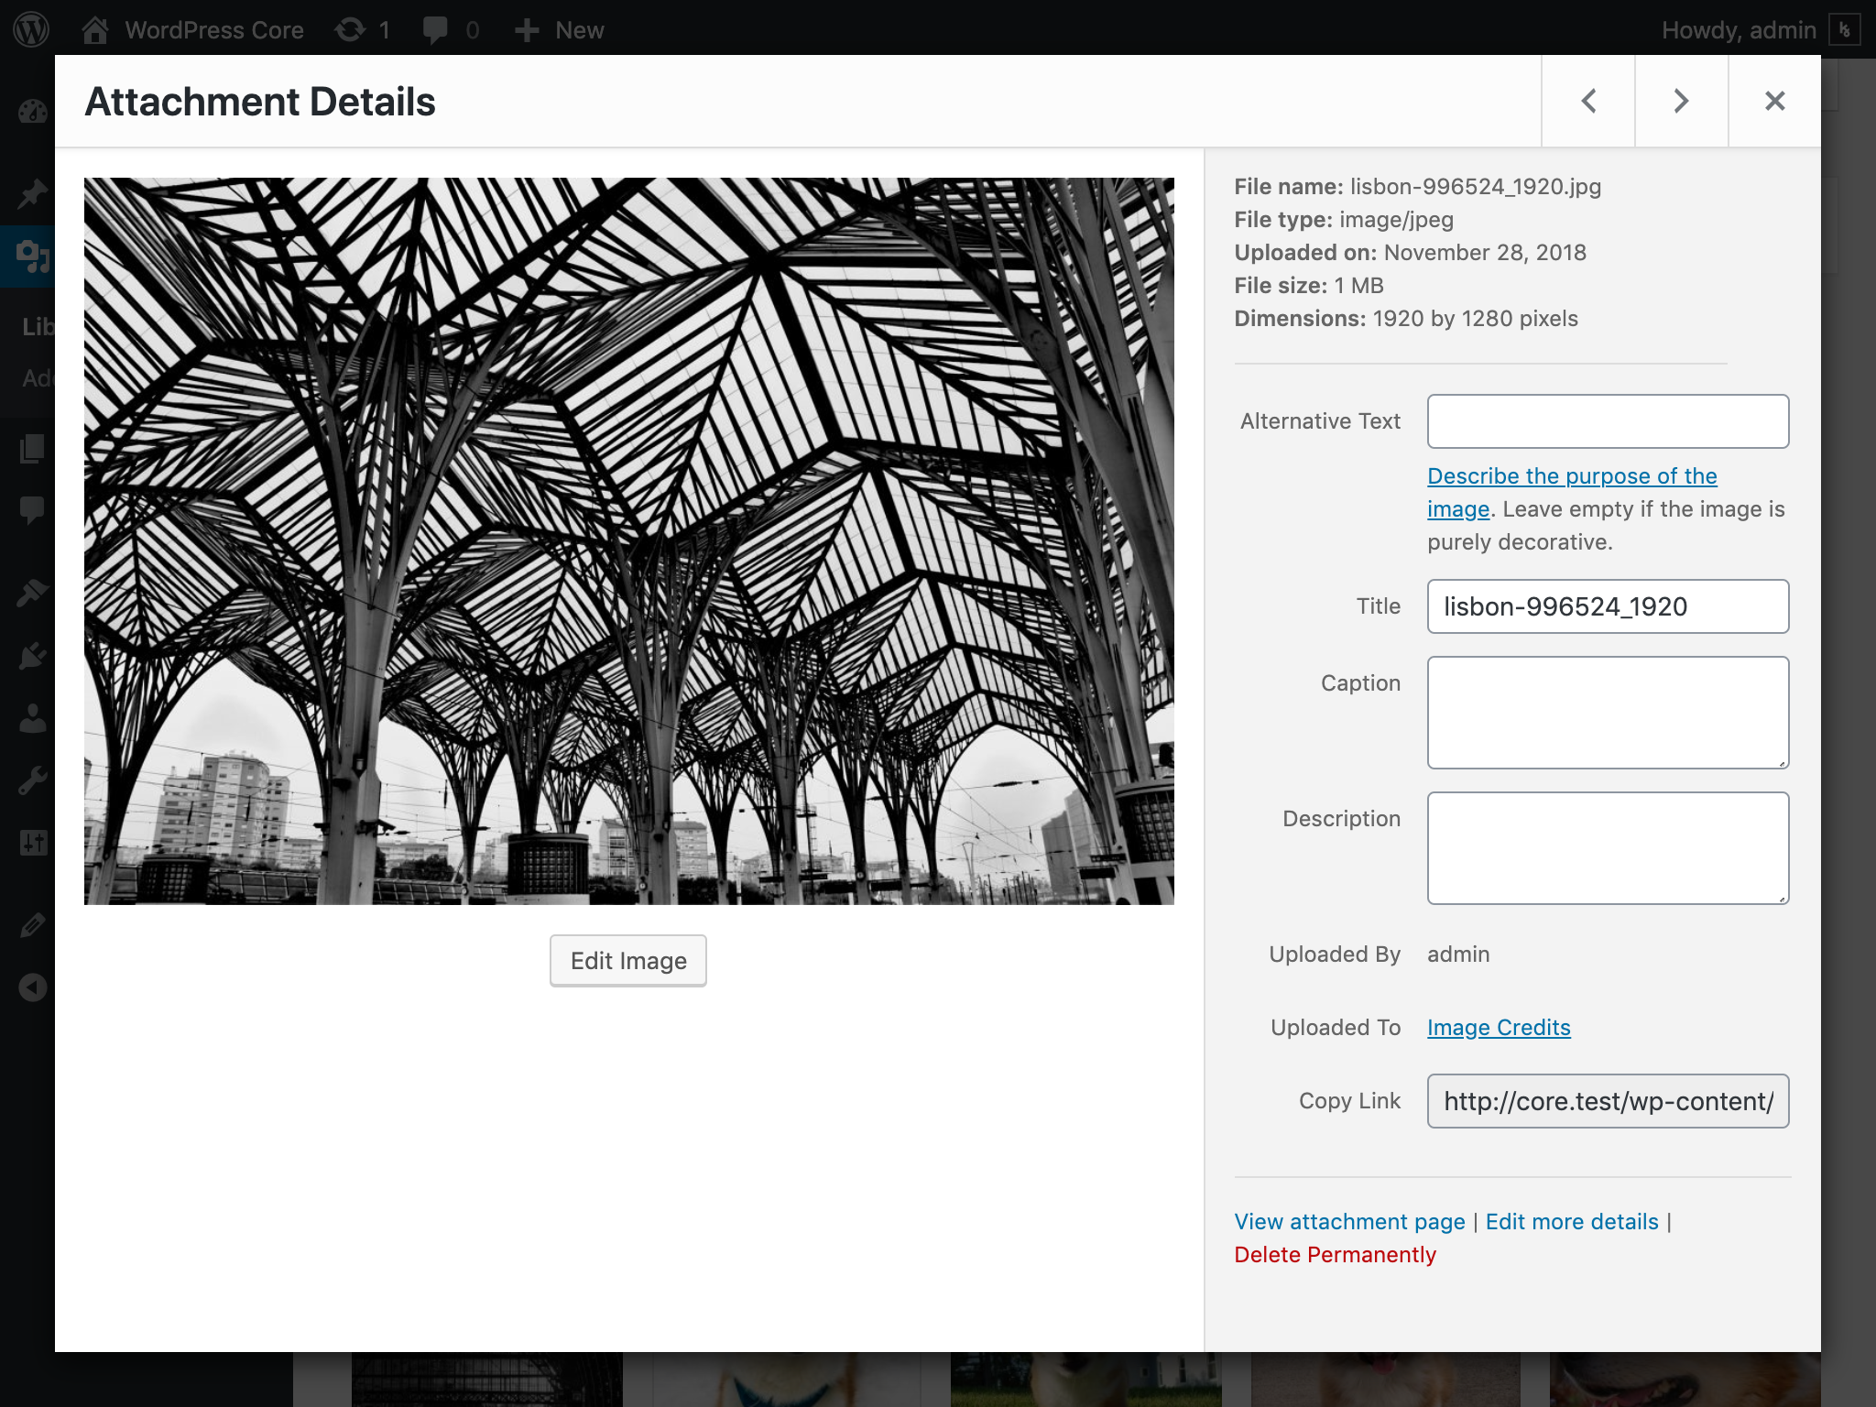The image size is (1876, 1407).
Task: Open the updates indicator showing 1
Action: 363,29
